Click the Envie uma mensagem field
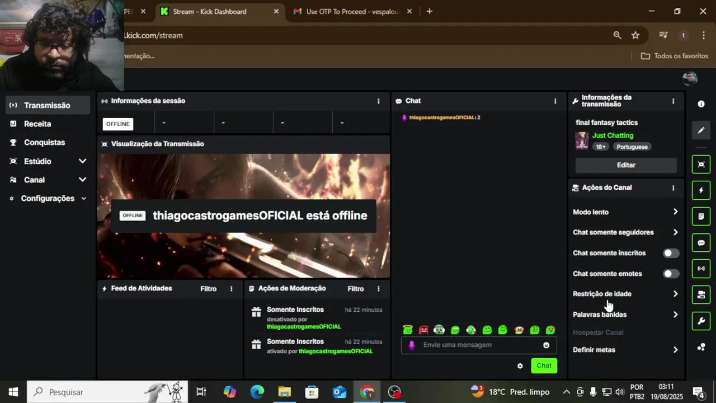Viewport: 716px width, 403px height. point(479,345)
